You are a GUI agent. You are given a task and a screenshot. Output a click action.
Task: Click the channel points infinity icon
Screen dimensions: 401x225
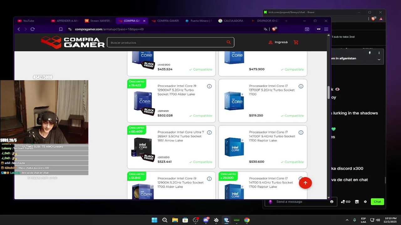click(346, 202)
